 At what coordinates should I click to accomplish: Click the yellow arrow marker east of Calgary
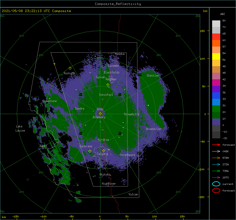point(109,149)
